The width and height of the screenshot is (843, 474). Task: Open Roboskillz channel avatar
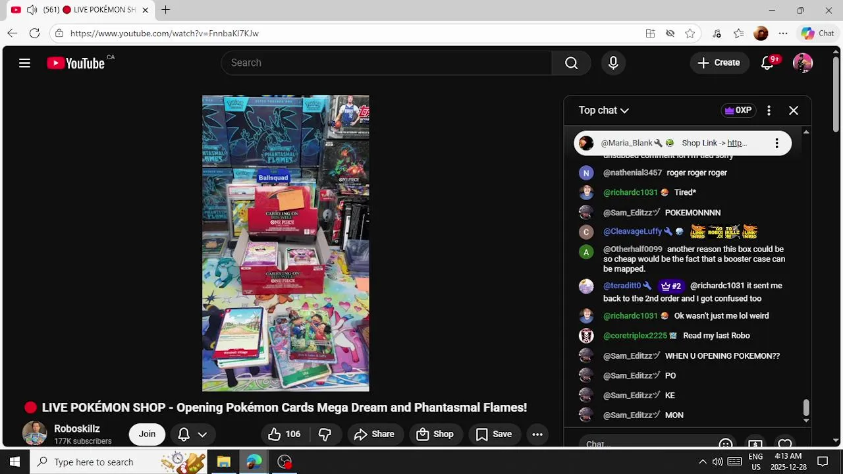(34, 434)
